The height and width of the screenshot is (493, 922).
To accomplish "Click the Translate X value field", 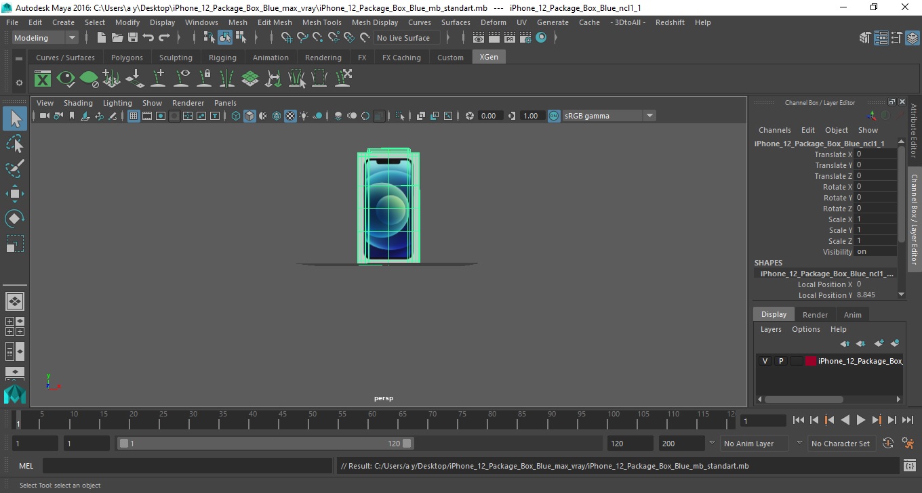I will tap(876, 154).
